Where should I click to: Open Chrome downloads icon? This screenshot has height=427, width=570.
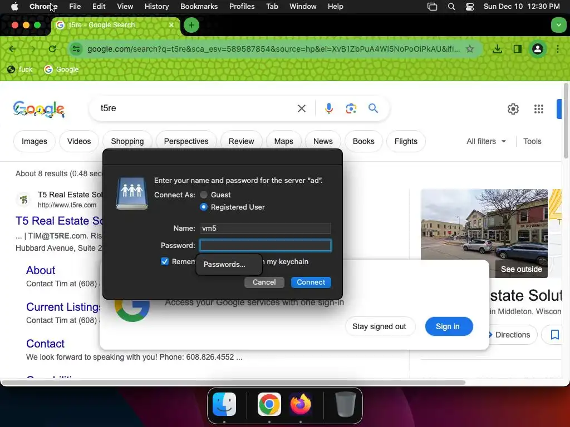497,49
